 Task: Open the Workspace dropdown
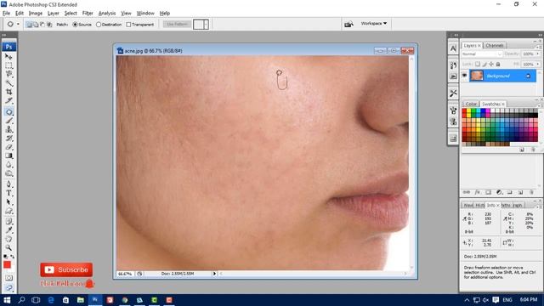[x=374, y=24]
